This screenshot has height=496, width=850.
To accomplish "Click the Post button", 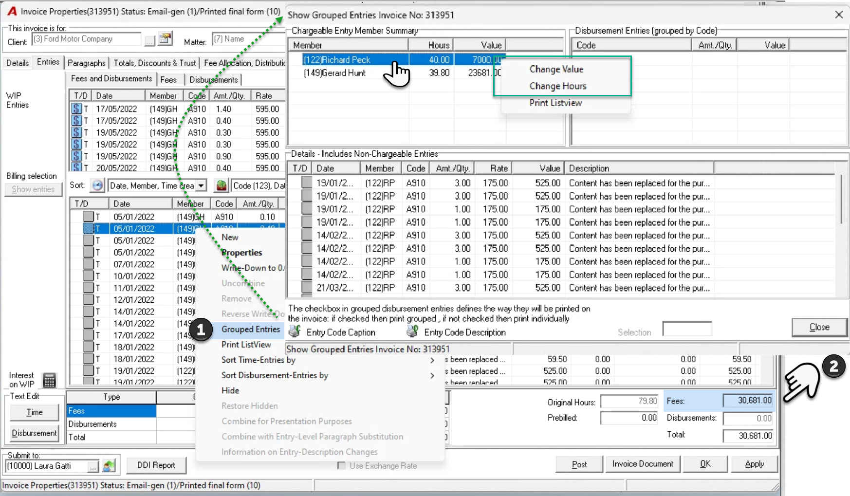I will click(579, 464).
